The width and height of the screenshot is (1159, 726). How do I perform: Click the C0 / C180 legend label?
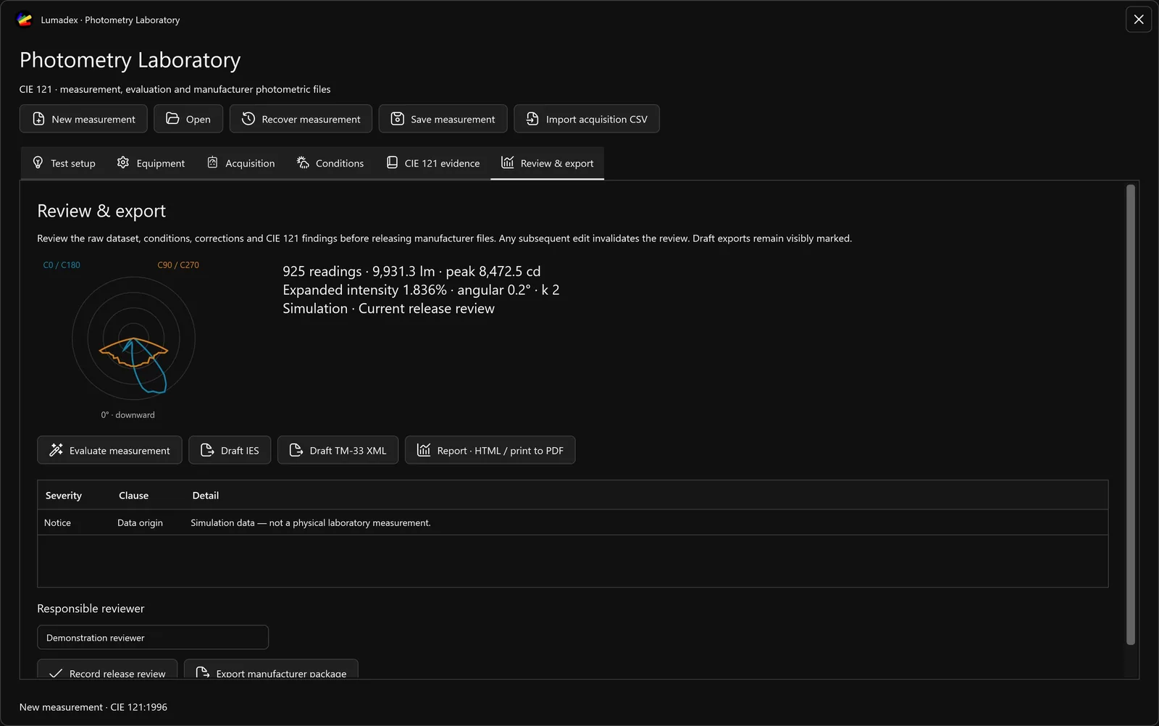(62, 265)
